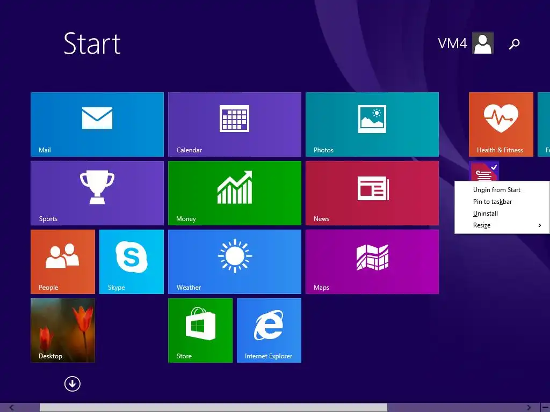This screenshot has width=550, height=412.
Task: Launch Internet Explorer tile
Action: 269,330
